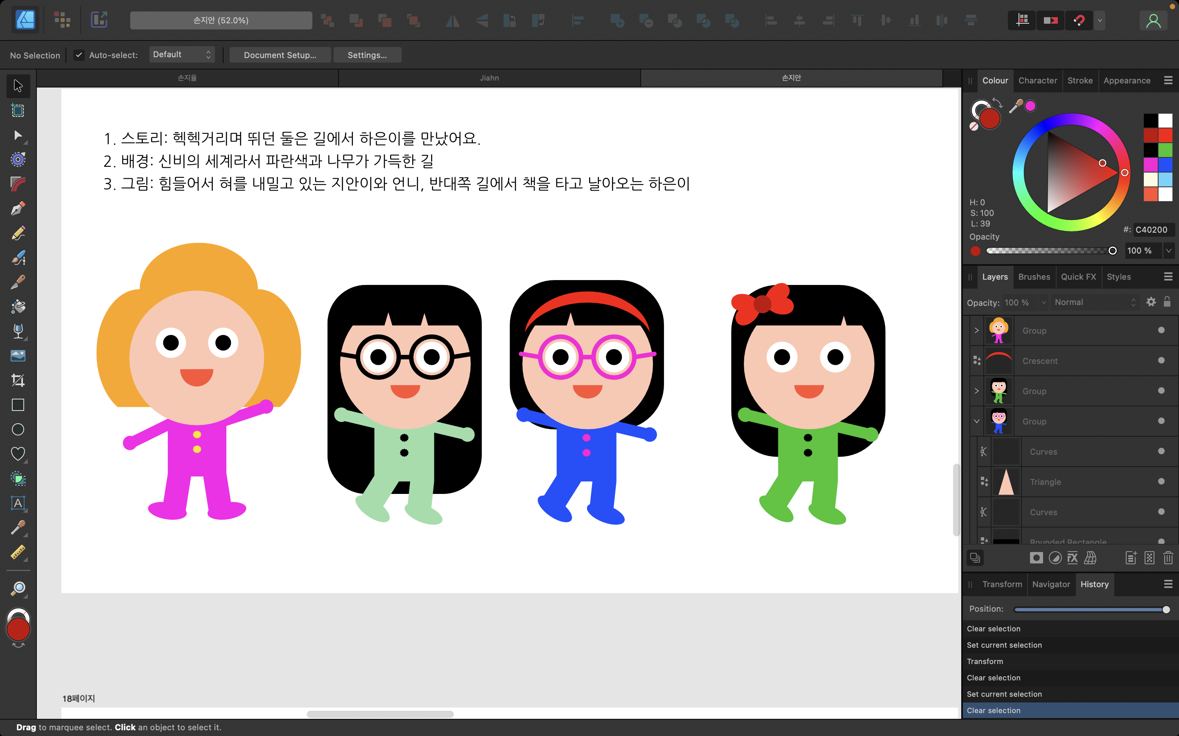1179x736 pixels.
Task: Select the Zoom tool
Action: [18, 588]
